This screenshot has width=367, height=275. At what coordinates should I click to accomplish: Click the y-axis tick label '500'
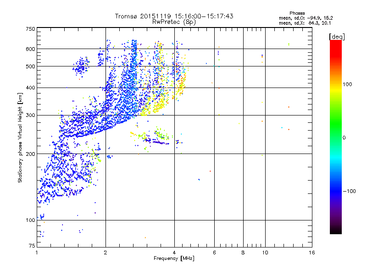tap(30, 66)
